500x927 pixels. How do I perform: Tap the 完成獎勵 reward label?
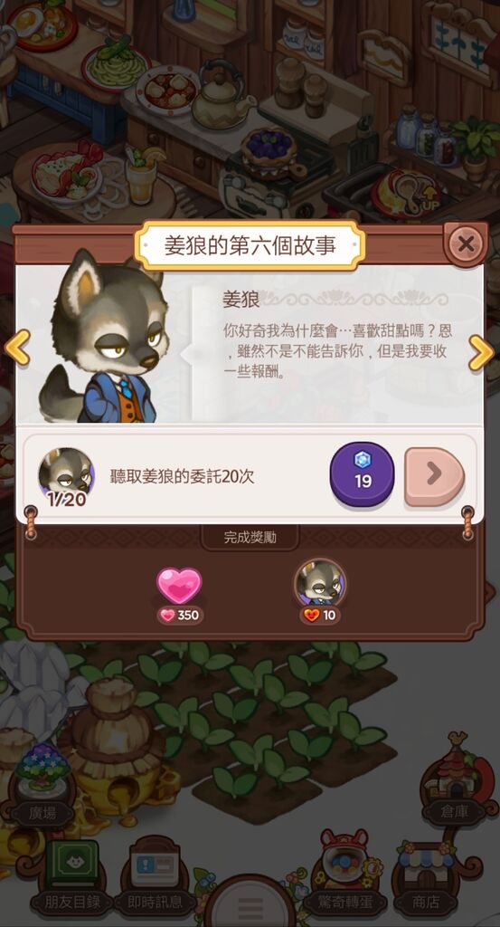tap(250, 538)
